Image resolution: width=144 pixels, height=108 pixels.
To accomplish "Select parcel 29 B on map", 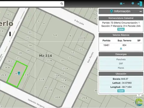I will pyautogui.click(x=85, y=98).
